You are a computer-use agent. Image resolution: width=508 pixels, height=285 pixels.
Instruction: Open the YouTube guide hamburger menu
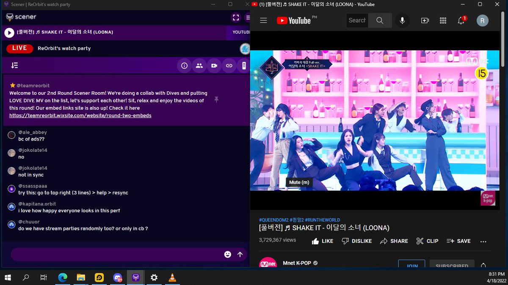click(x=263, y=20)
